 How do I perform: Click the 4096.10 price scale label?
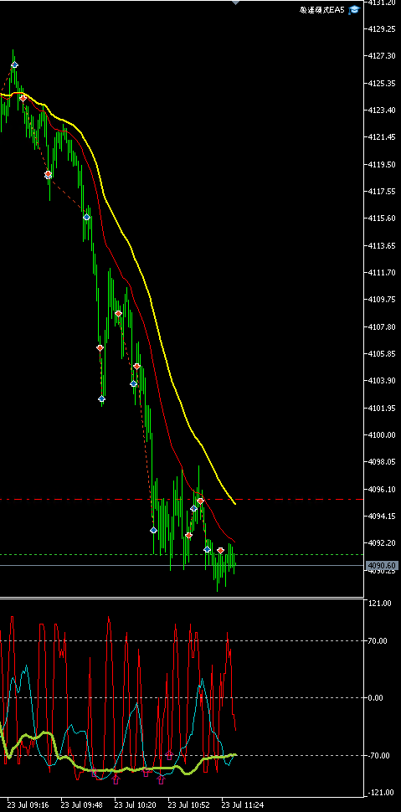(381, 490)
